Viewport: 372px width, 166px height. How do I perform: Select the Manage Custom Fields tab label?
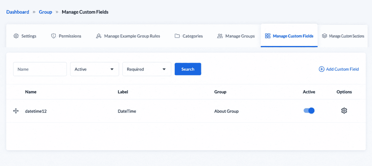tap(293, 36)
